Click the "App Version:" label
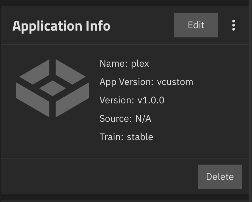This screenshot has width=252, height=202. [127, 82]
